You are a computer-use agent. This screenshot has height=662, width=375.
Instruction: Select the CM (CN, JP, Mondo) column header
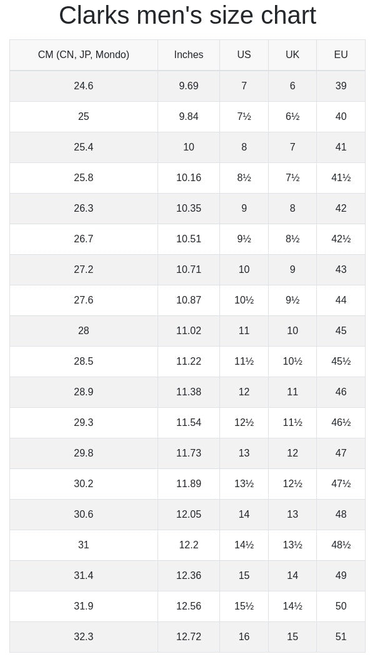(84, 55)
